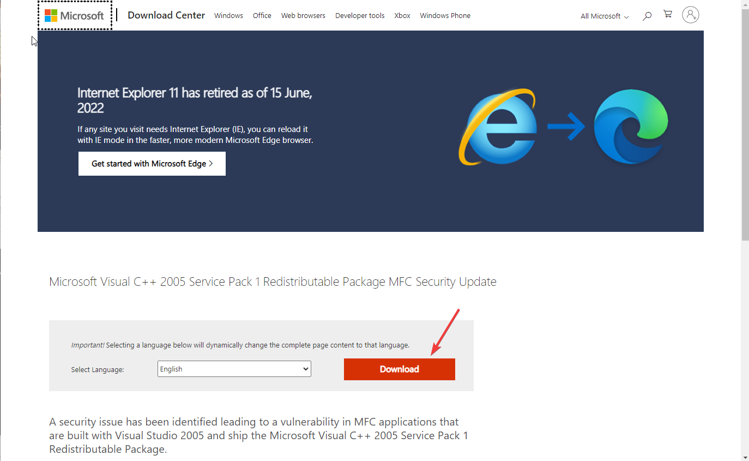Click the Internet Explorer logo image
The image size is (749, 461).
coord(498,127)
